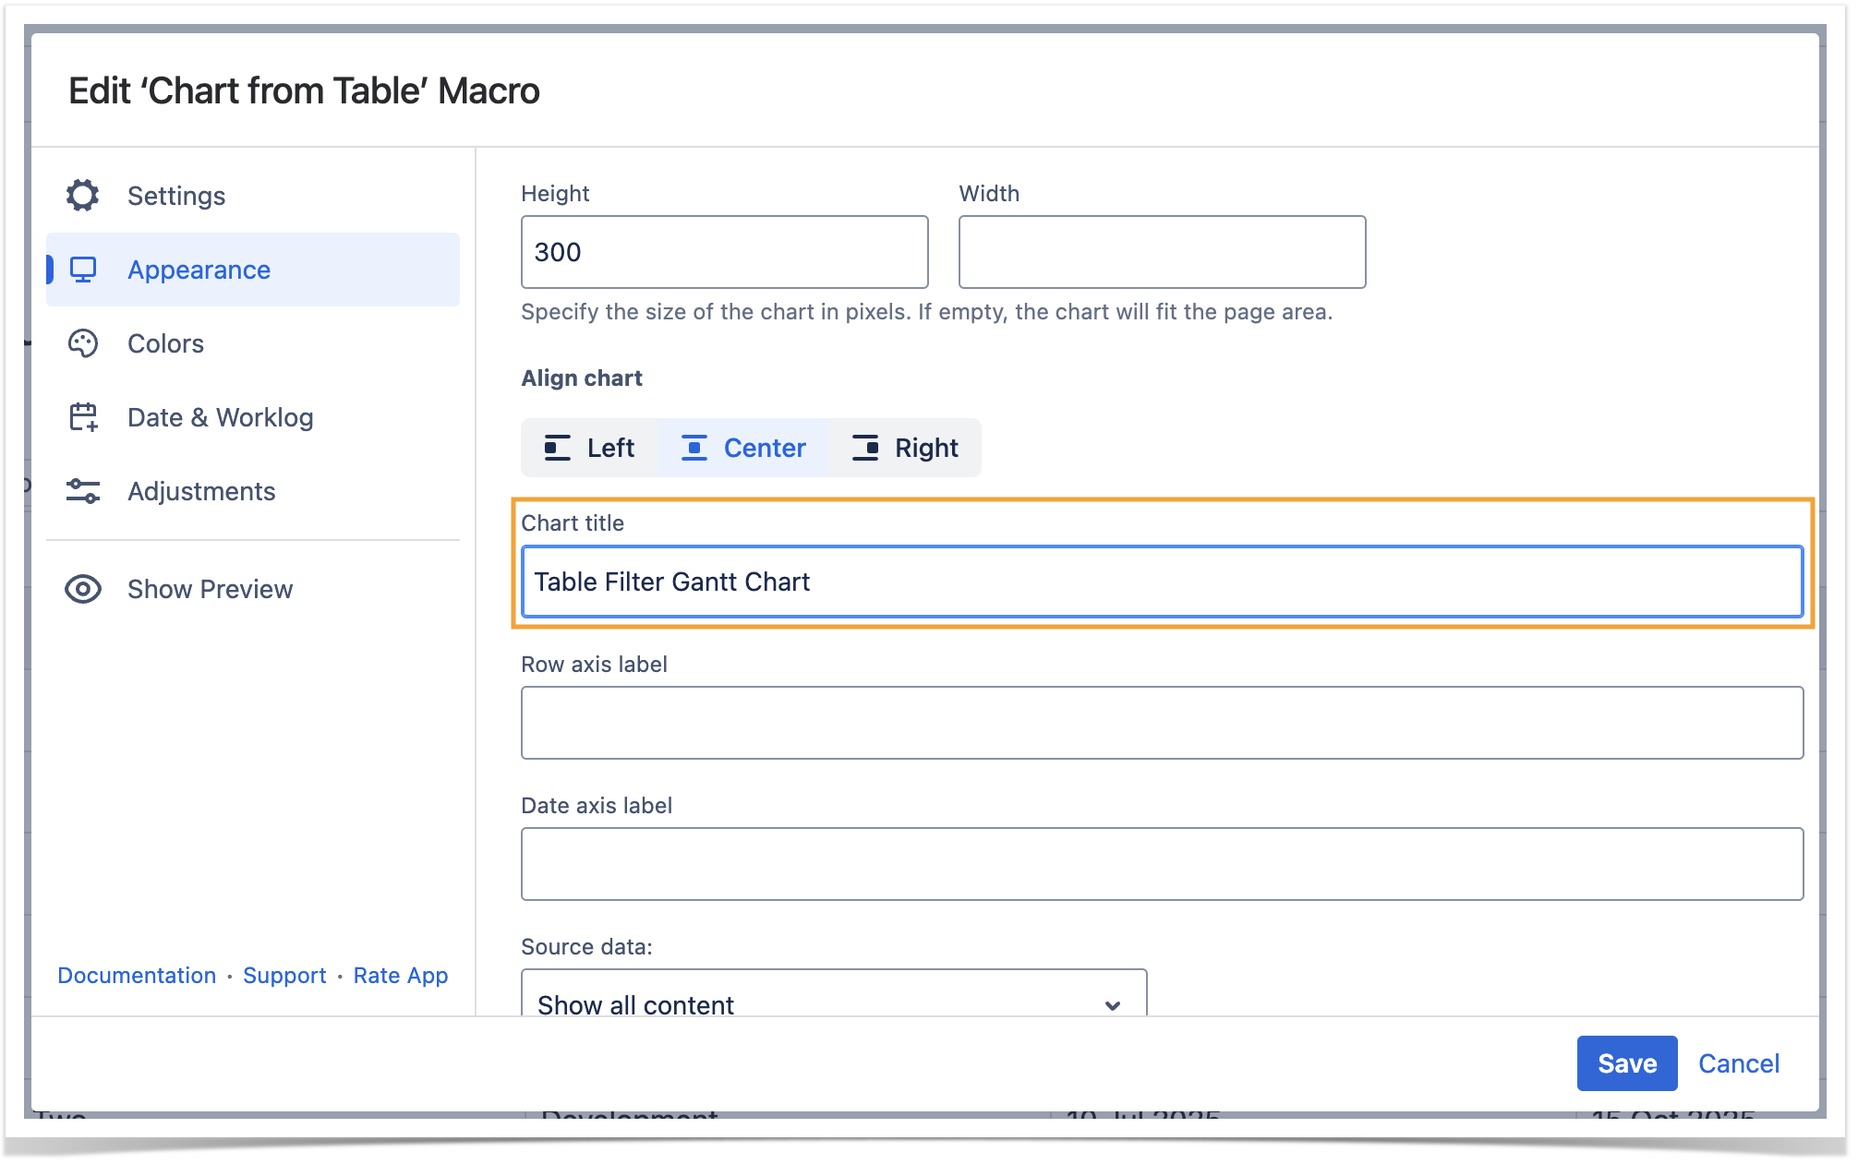Click the Colors palette icon
Screen dimensions: 1858x1164
83,343
